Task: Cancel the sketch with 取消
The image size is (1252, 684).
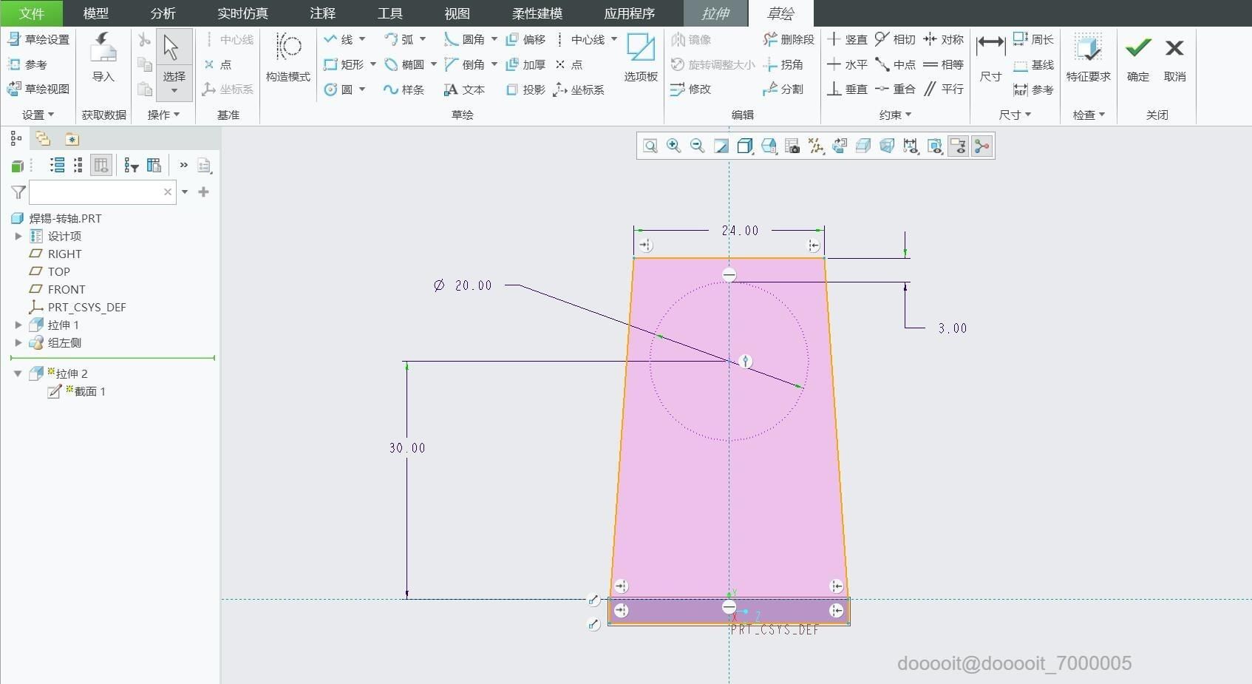Action: coord(1174,58)
